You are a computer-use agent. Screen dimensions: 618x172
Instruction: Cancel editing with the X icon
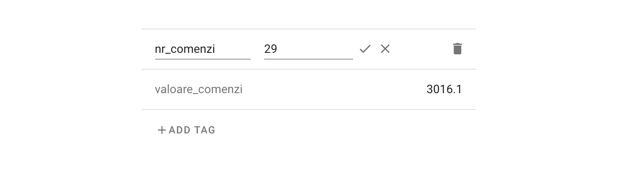point(385,49)
